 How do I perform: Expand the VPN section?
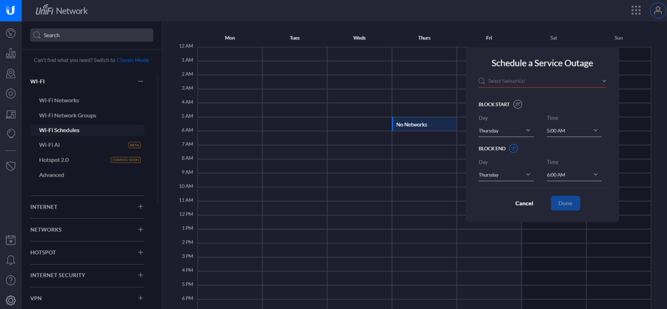141,298
